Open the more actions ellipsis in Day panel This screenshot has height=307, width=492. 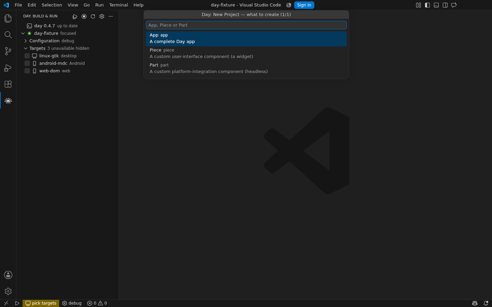click(x=111, y=16)
